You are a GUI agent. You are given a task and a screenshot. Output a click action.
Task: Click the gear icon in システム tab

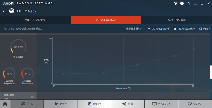(190, 104)
